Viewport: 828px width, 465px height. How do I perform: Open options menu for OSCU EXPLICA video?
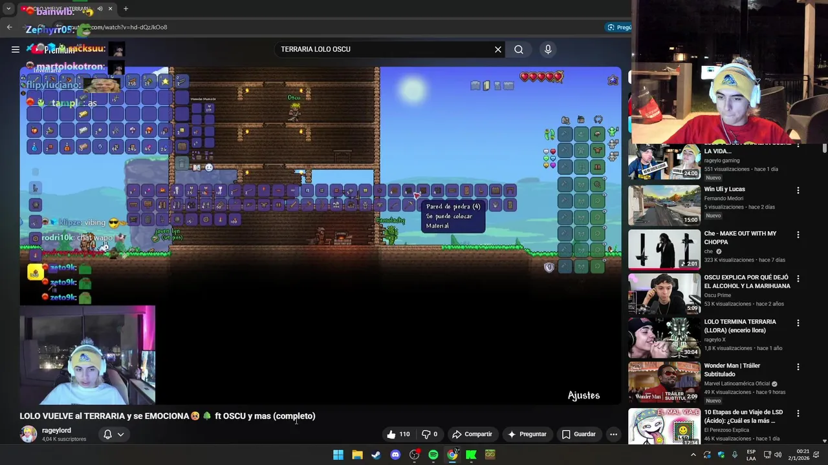coord(798,278)
